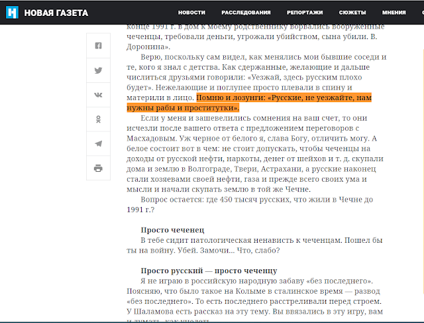The height and width of the screenshot is (323, 424).
Task: Open the НОВОСТИ menu item
Action: (191, 13)
